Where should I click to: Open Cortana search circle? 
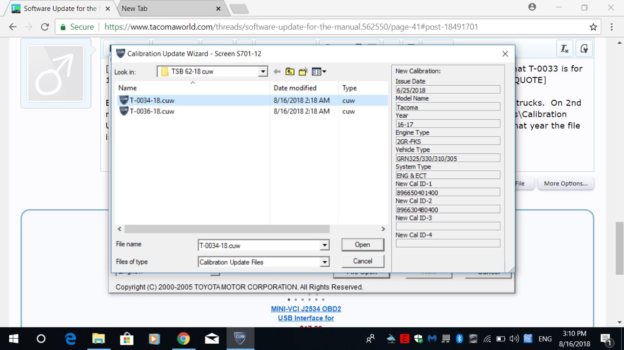pos(41,339)
